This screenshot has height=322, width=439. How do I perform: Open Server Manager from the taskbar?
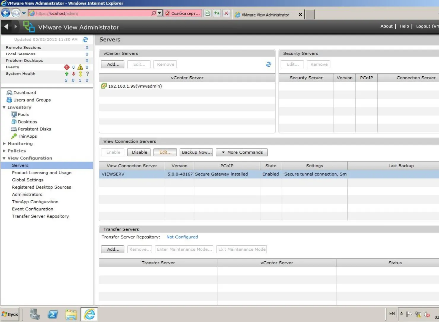click(x=35, y=314)
